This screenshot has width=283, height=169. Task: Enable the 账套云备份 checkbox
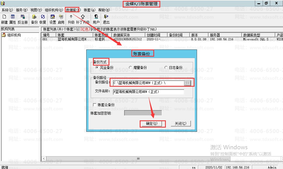pyautogui.click(x=94, y=105)
